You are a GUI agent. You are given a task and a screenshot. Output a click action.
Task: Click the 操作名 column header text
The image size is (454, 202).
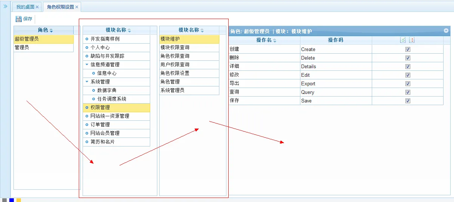point(264,40)
